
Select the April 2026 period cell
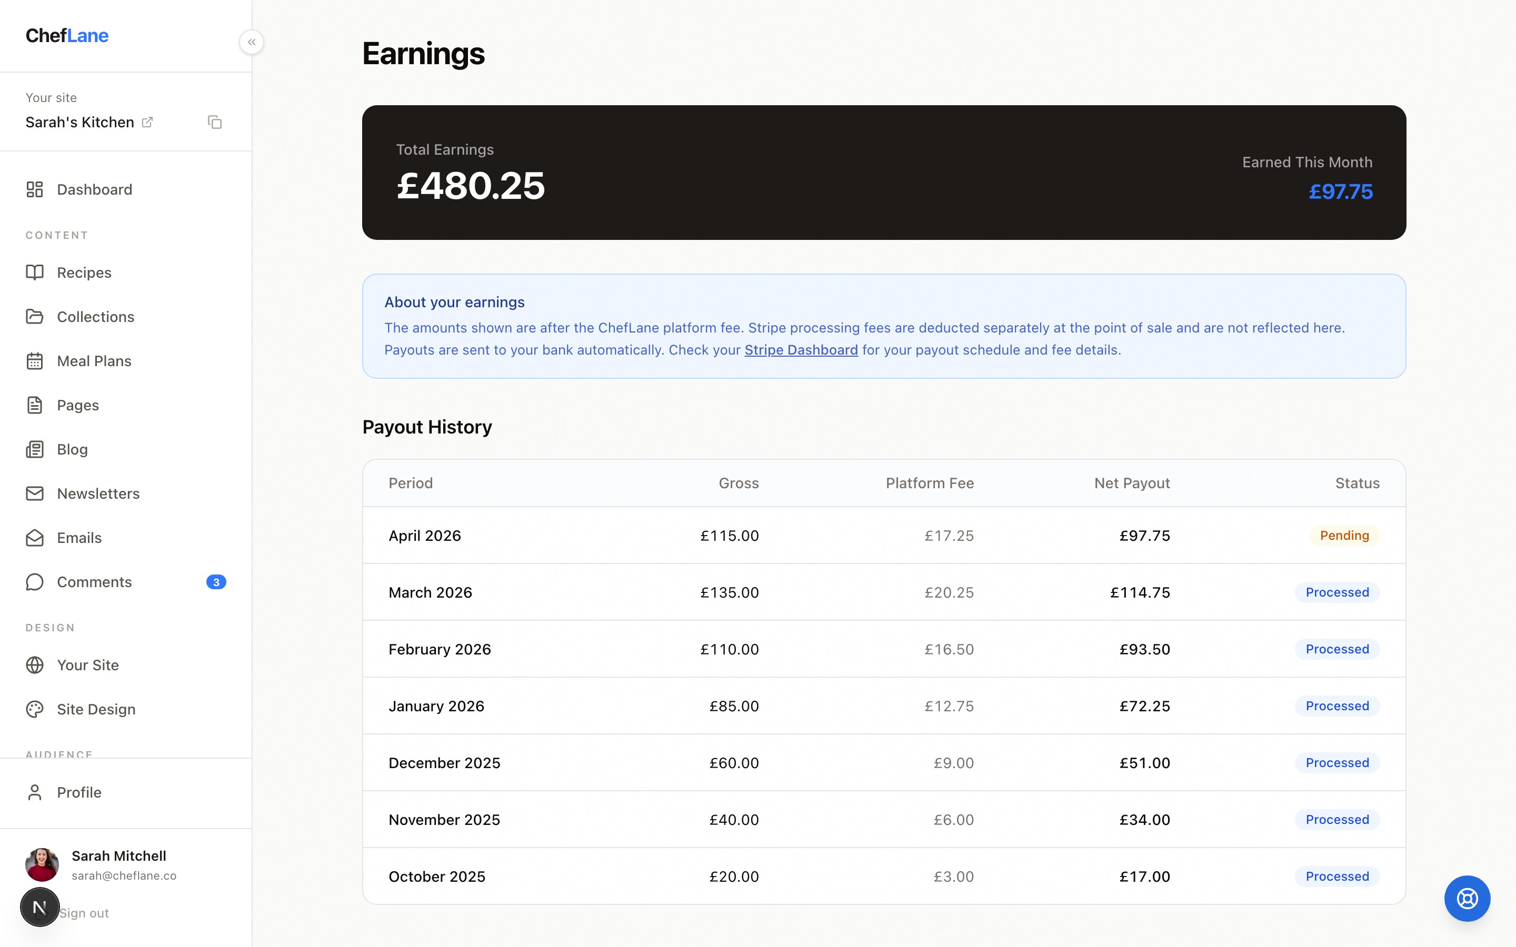pos(425,536)
